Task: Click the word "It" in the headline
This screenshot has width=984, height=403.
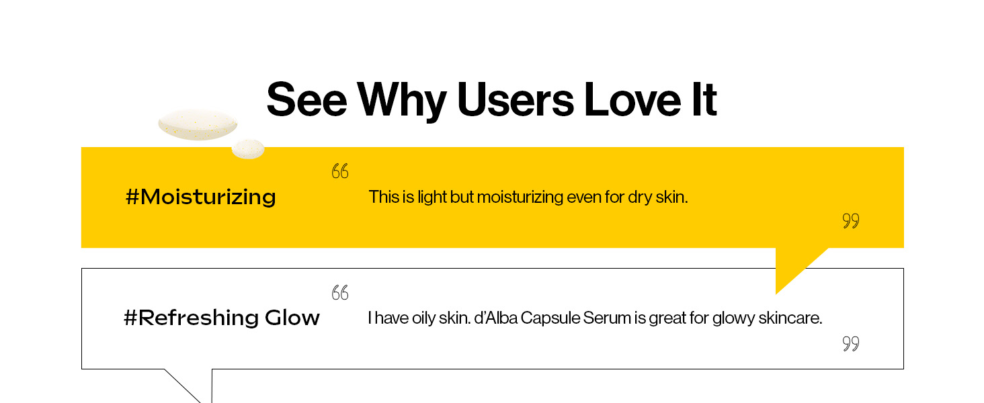Action: [702, 99]
